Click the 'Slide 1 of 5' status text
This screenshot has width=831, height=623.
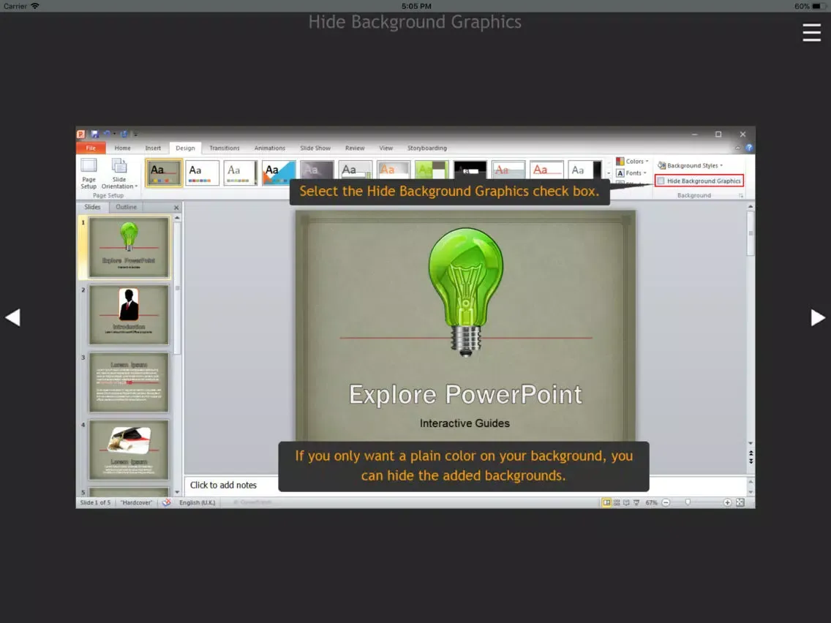tap(95, 502)
